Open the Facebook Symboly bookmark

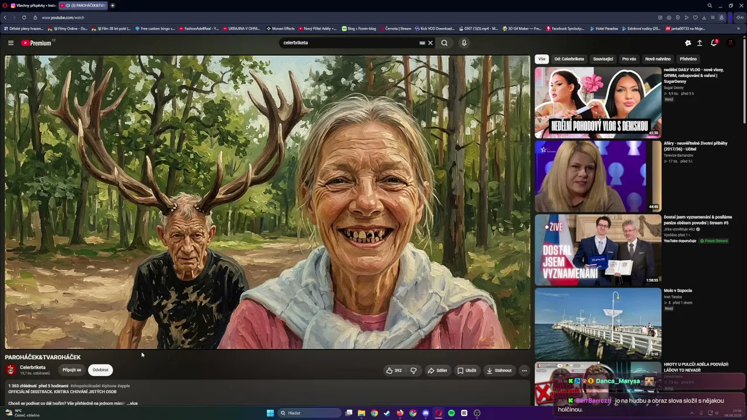[565, 28]
